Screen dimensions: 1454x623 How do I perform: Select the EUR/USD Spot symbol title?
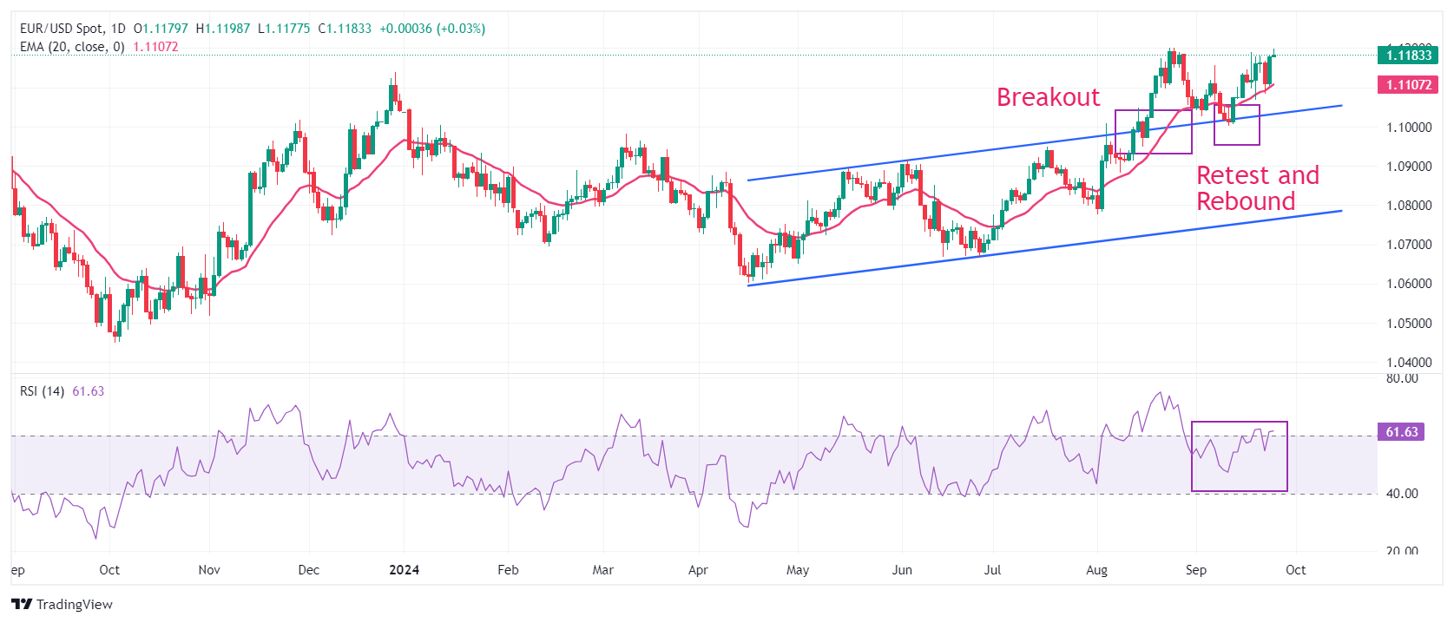(61, 29)
